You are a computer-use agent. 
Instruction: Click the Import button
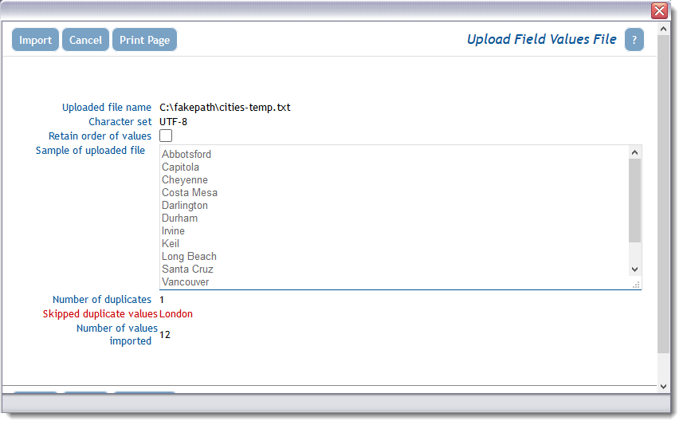click(x=35, y=40)
